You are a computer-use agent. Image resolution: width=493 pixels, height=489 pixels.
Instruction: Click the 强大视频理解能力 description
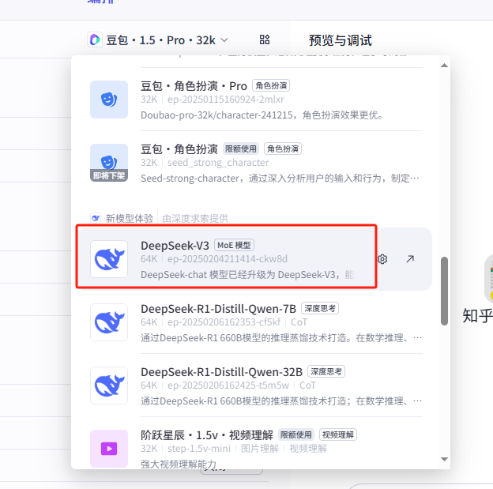tap(179, 465)
